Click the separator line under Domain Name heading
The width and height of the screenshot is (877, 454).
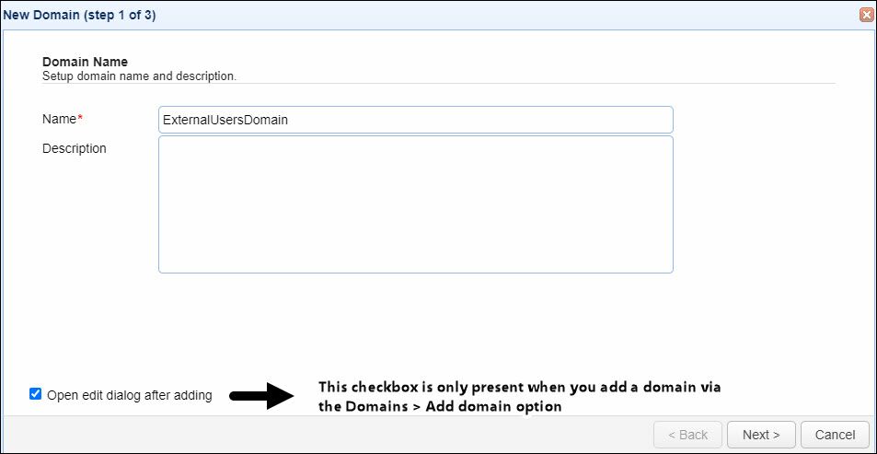click(438, 84)
